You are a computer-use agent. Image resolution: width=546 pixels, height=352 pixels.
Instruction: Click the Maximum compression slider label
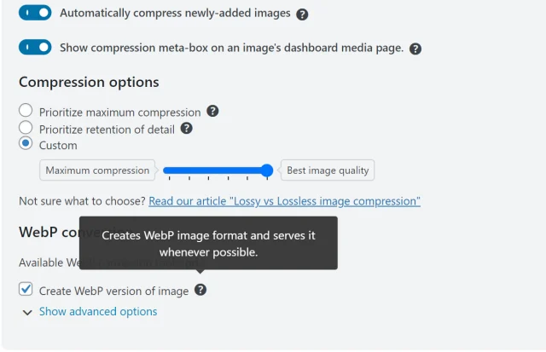click(x=97, y=170)
